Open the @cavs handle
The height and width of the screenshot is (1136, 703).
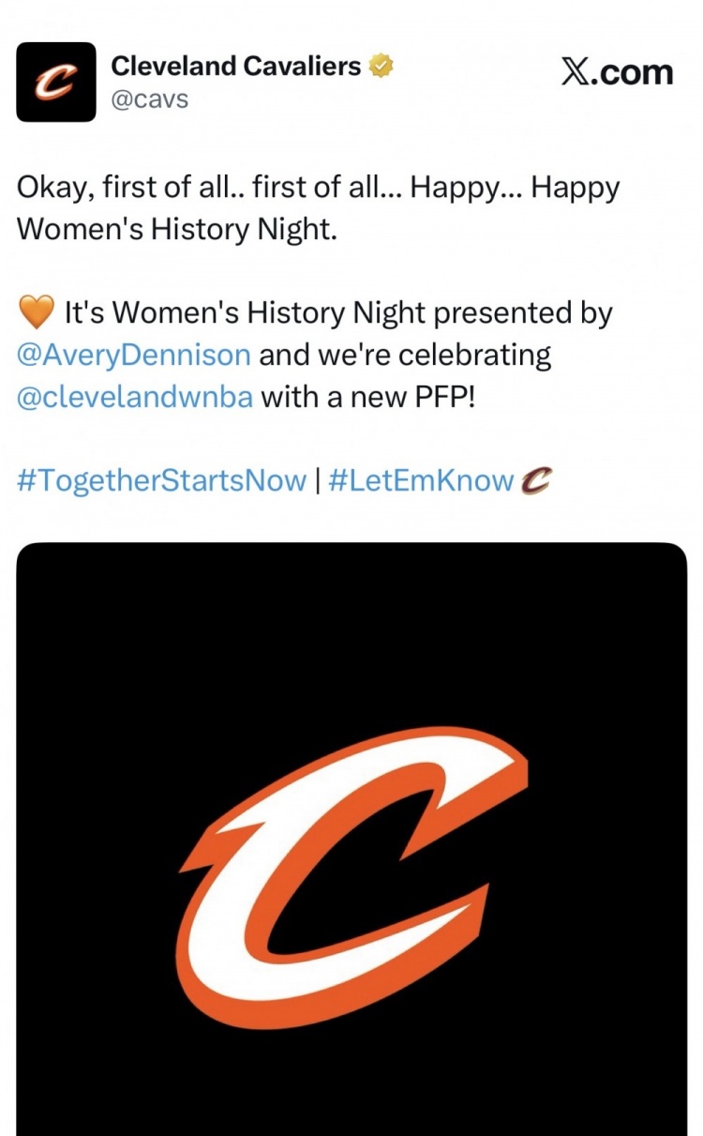tap(149, 98)
